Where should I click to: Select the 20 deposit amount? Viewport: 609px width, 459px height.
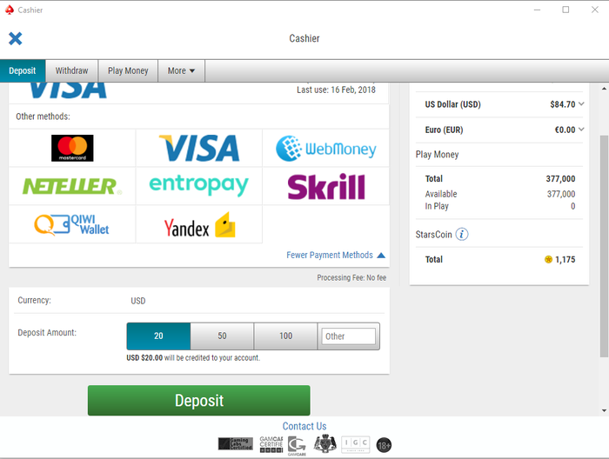158,336
